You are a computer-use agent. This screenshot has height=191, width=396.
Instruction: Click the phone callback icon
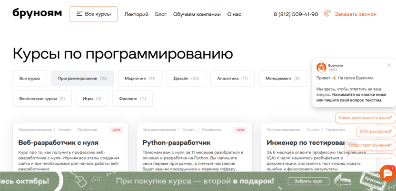coord(327,13)
